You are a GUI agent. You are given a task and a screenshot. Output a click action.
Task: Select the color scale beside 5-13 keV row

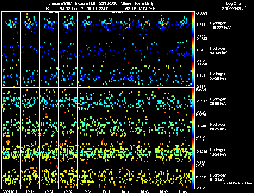coord(193,176)
